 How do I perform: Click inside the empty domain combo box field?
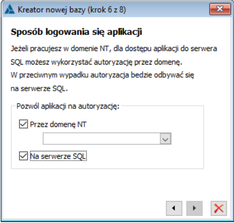pos(101,139)
